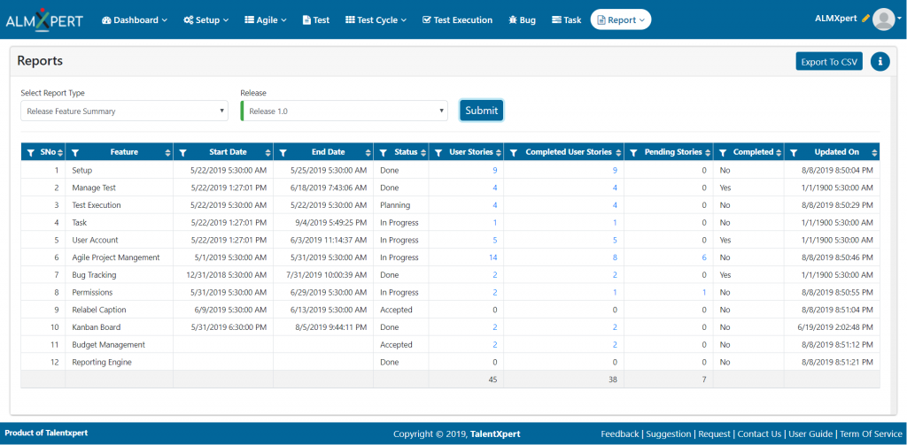The height and width of the screenshot is (445, 907).
Task: Open completed stories count 8 for Agile Project Mangement
Action: (x=615, y=257)
